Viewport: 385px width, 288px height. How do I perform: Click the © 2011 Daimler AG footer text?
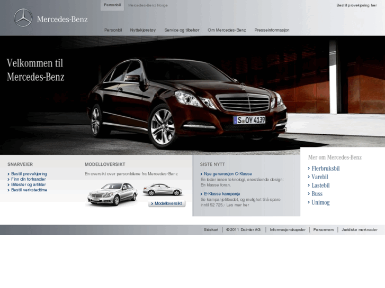point(243,230)
